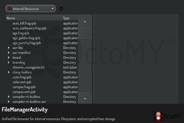Expand the compiler-rt-builtins-avr directory
Image resolution: width=184 pixels, height=123 pixels.
(9, 102)
